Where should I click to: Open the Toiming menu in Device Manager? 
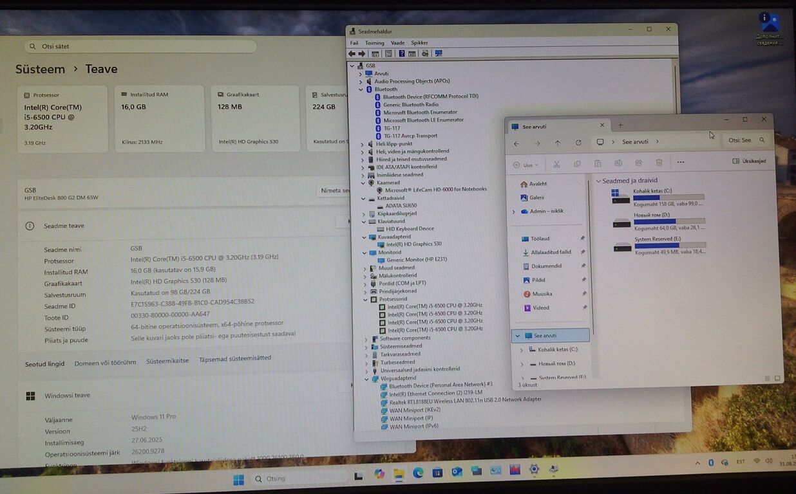pos(374,43)
